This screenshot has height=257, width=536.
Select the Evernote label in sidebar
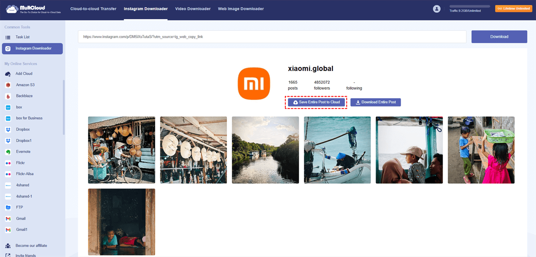pyautogui.click(x=23, y=152)
